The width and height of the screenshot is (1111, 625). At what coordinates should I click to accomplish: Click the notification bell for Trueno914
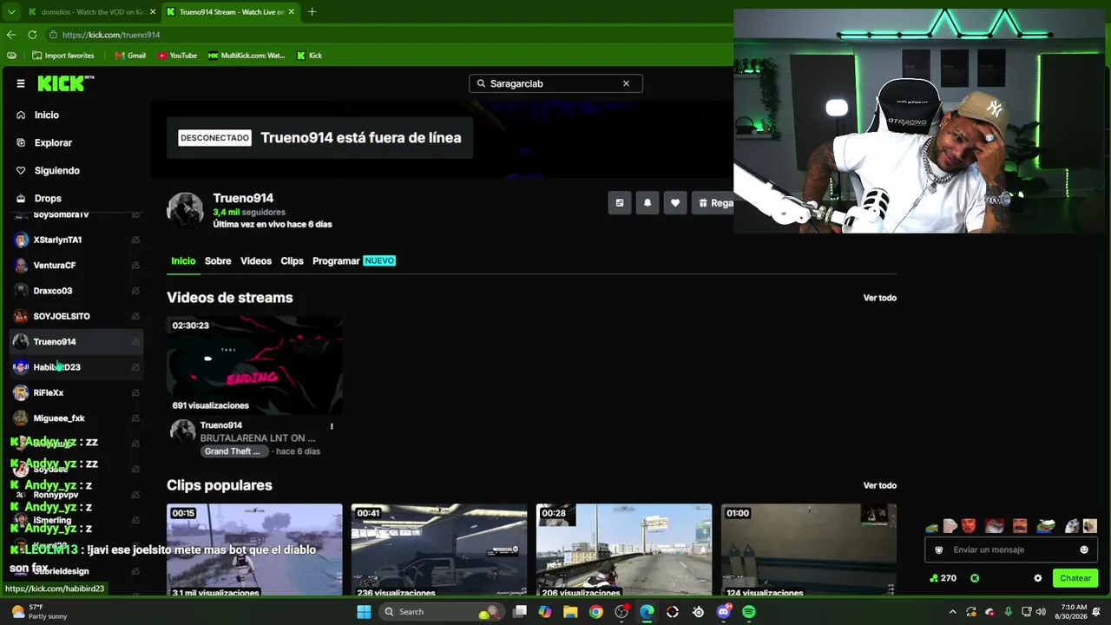coord(647,203)
